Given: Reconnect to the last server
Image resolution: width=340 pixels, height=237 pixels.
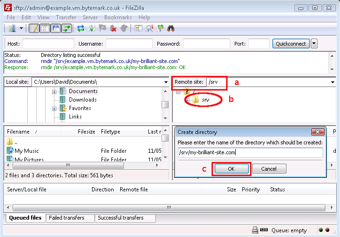Looking at the screenshot, I should coord(124,28).
